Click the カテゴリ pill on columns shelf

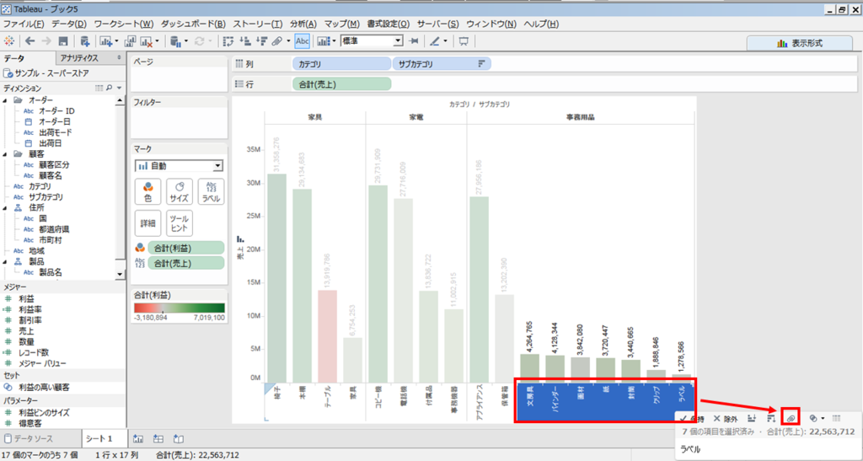(x=342, y=64)
